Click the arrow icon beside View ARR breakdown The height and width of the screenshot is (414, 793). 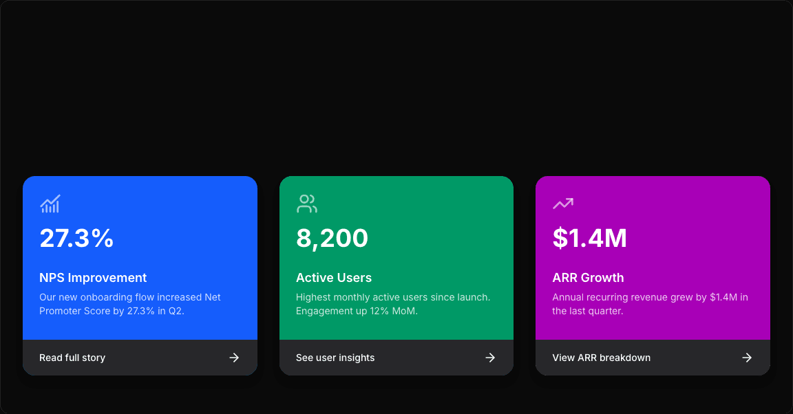[x=747, y=358]
